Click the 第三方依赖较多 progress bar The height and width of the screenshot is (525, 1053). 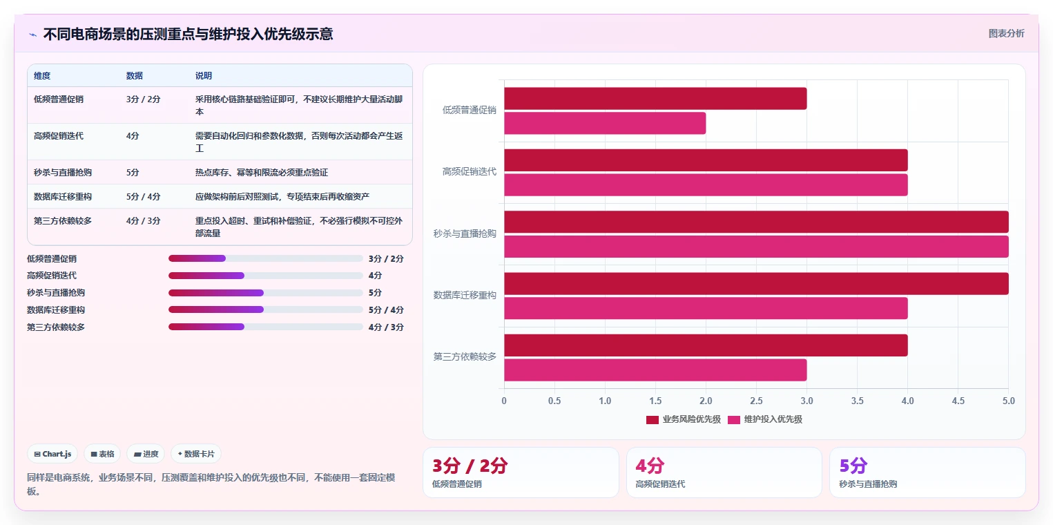(x=266, y=327)
